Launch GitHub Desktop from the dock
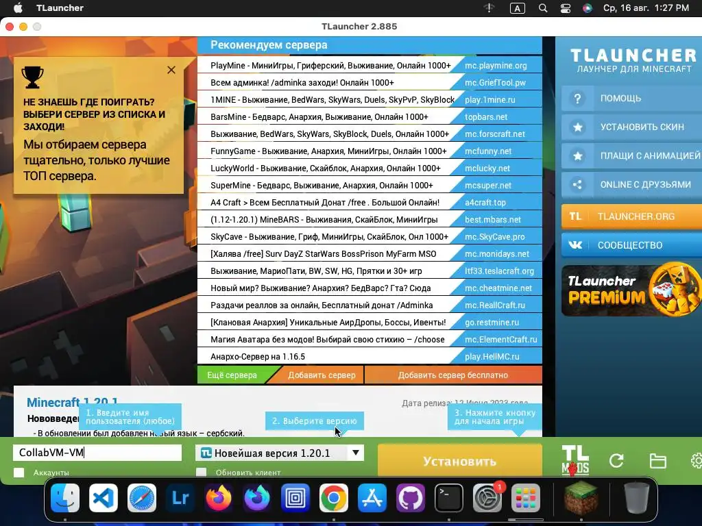The image size is (702, 526). point(411,498)
